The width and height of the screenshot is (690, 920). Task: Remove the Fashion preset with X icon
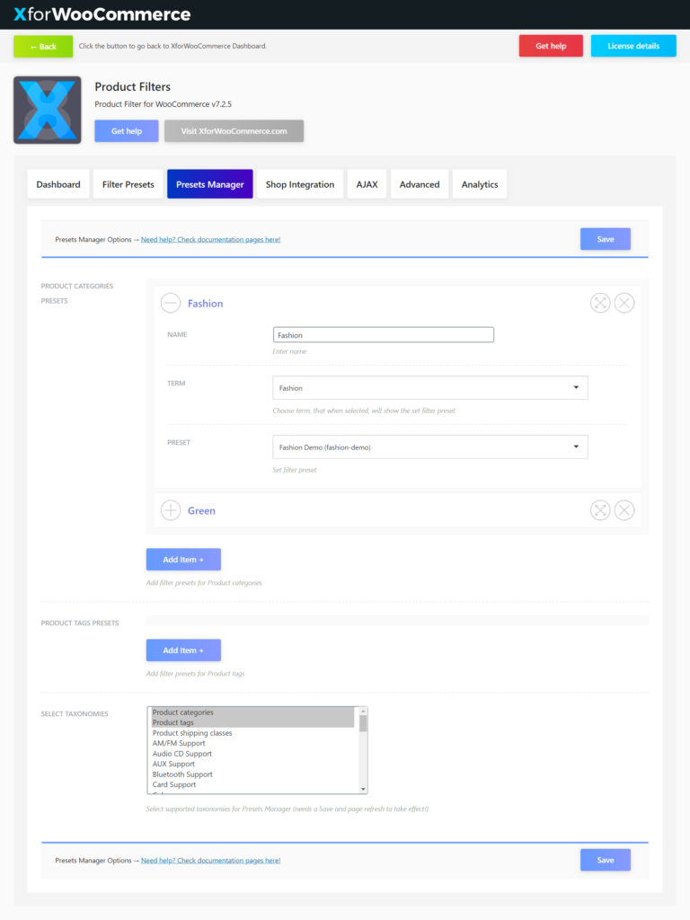(x=624, y=304)
